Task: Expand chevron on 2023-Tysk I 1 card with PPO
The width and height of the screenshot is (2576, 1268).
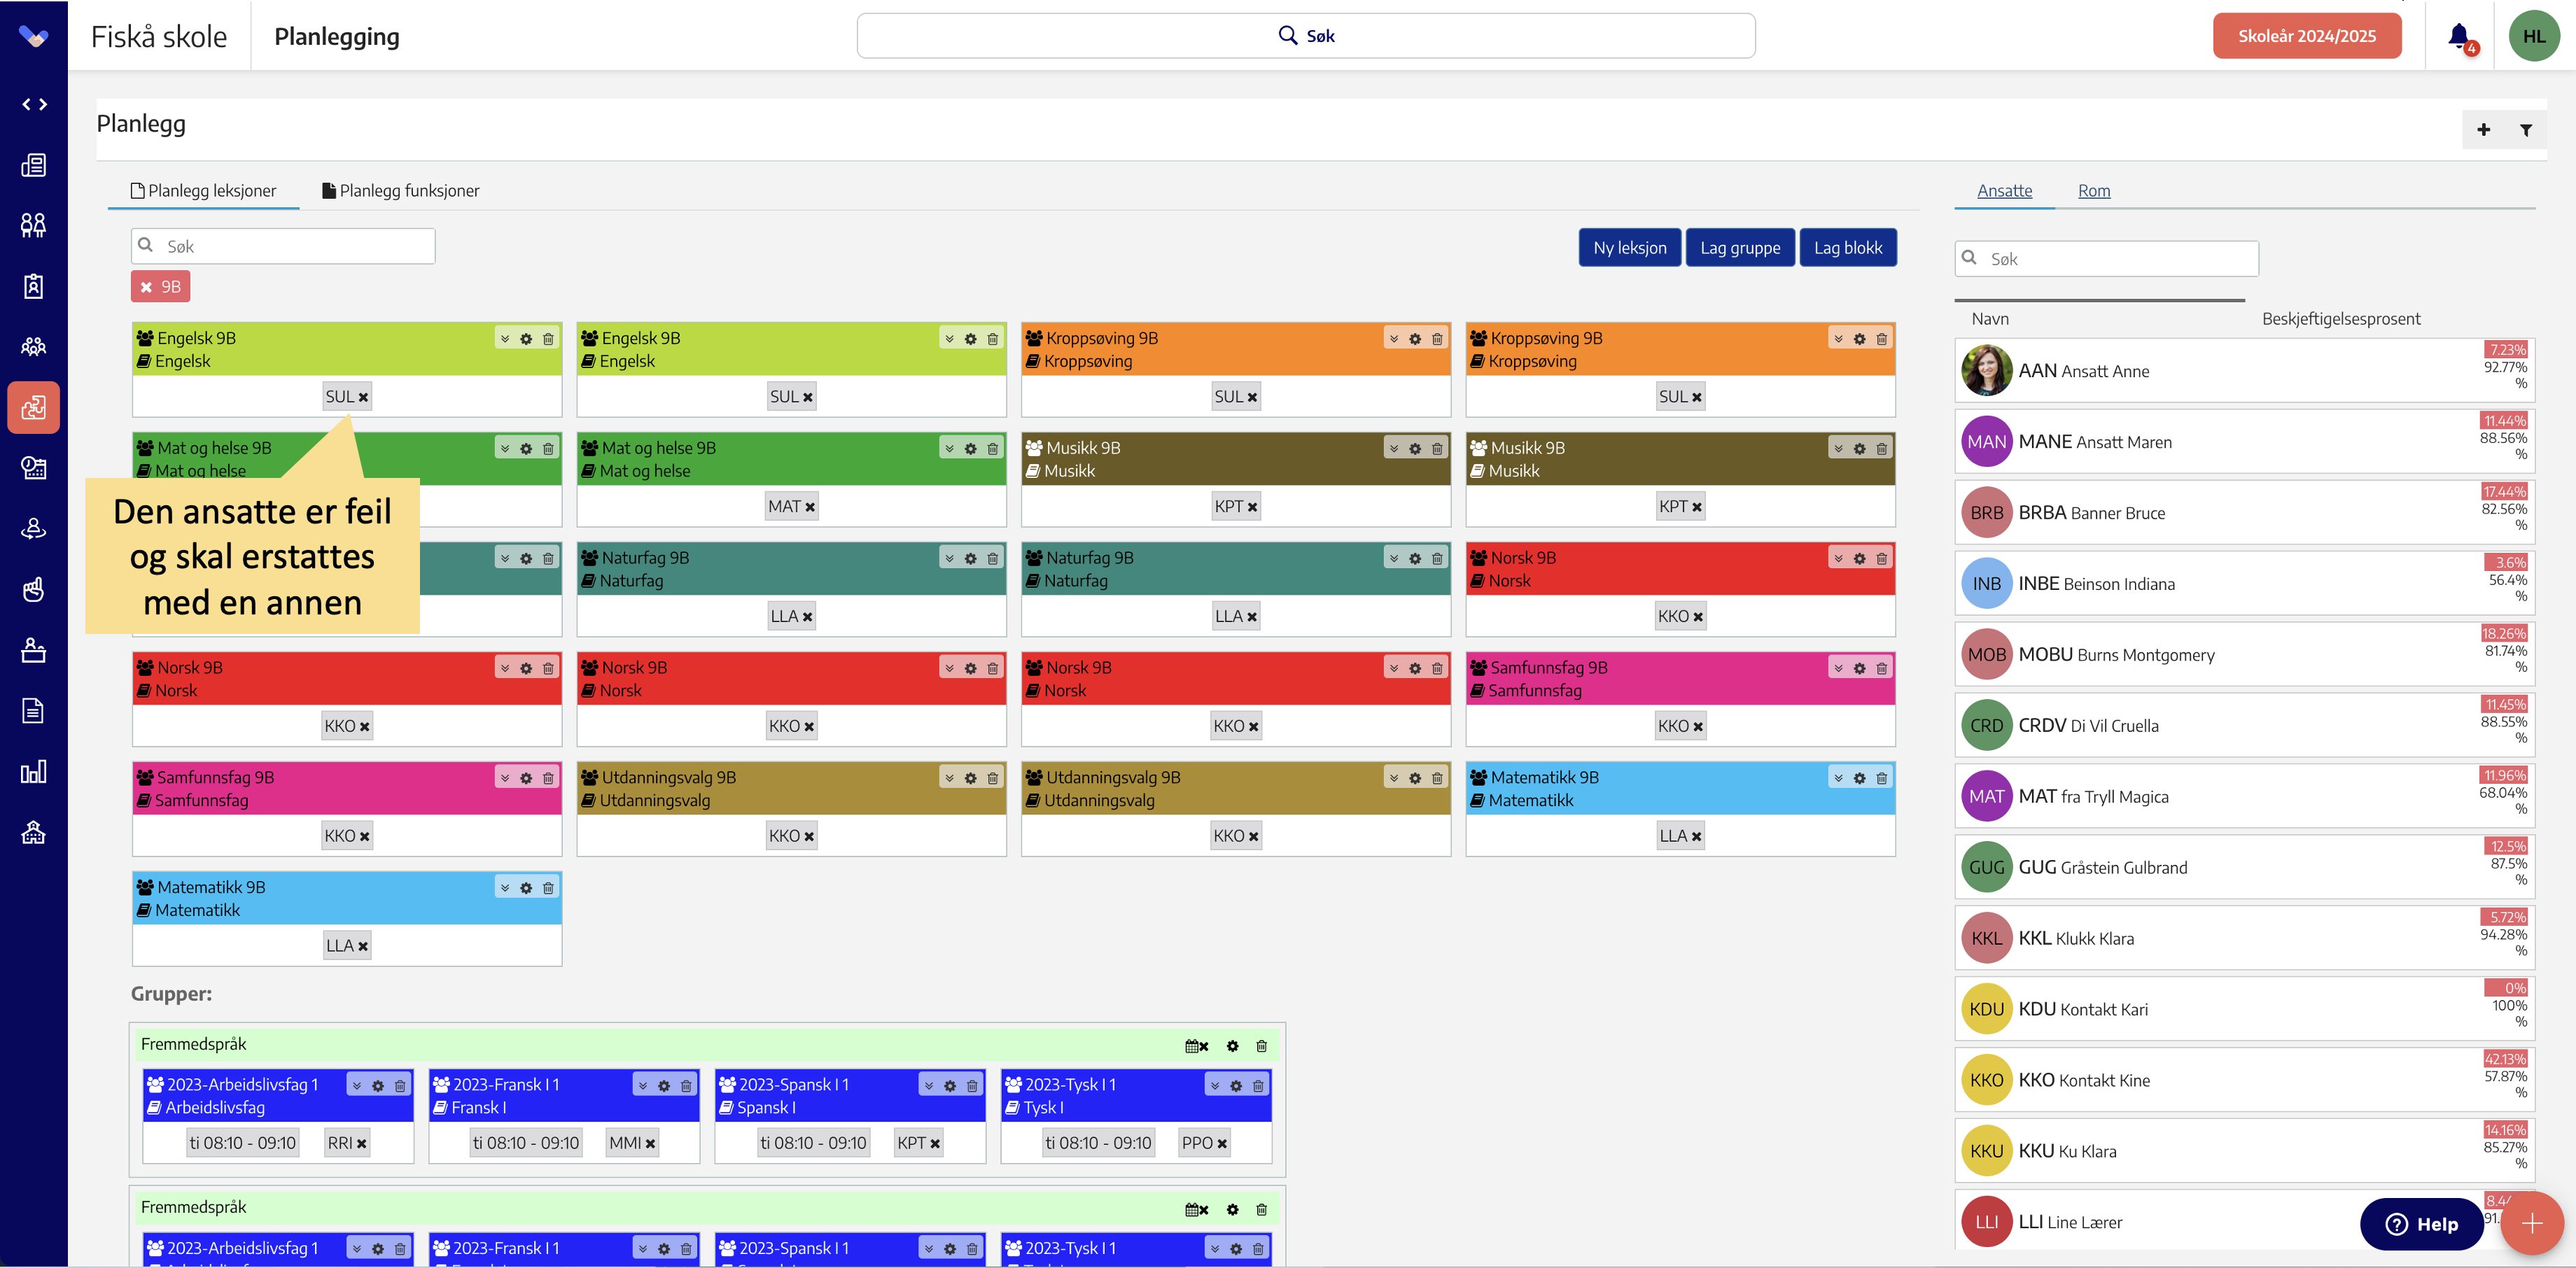Action: pyautogui.click(x=1214, y=1086)
